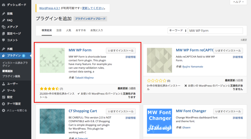Open media via the メディア icon
Image resolution: width=251 pixels, height=139 pixels.
click(3, 27)
